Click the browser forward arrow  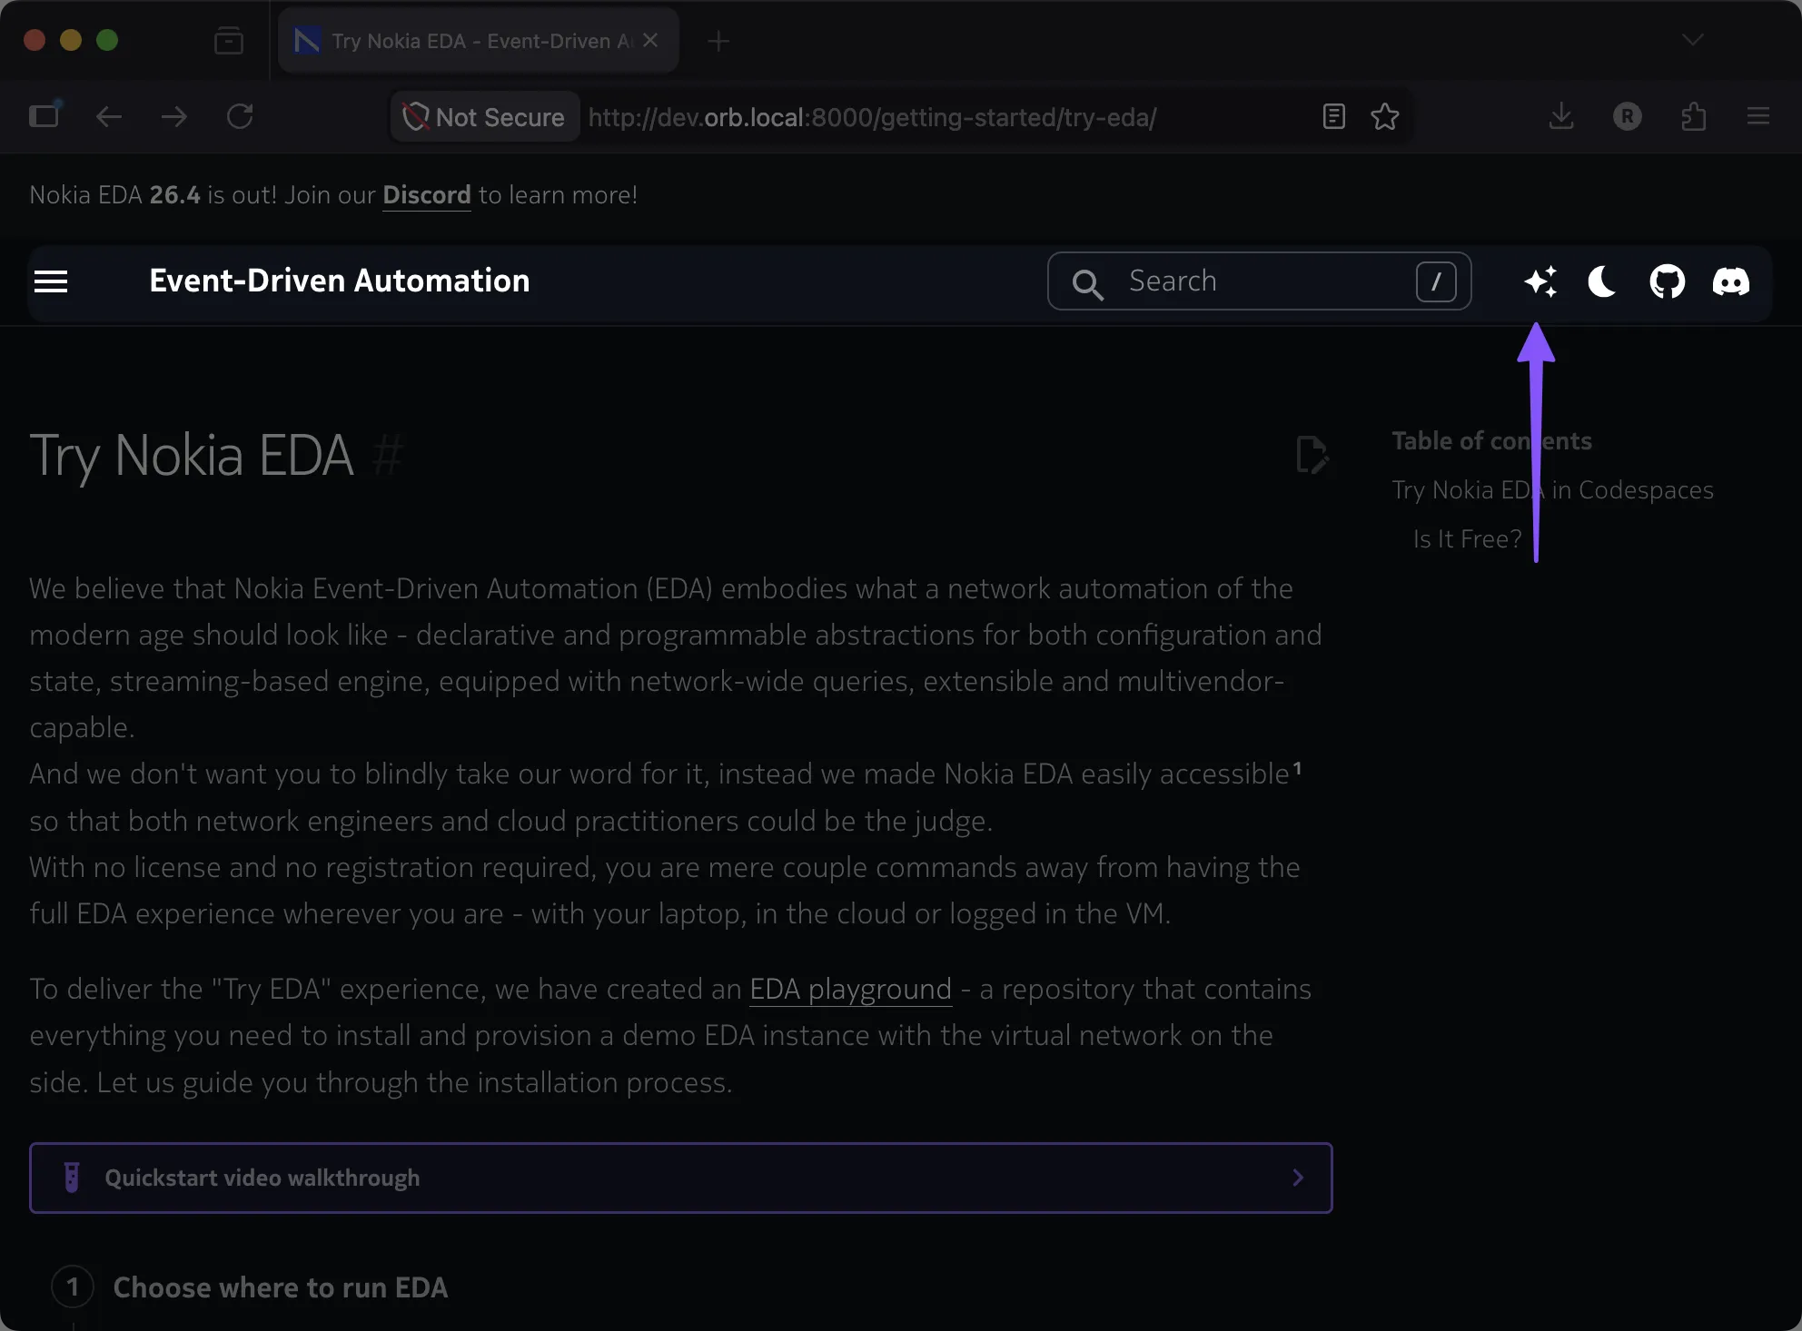[174, 116]
